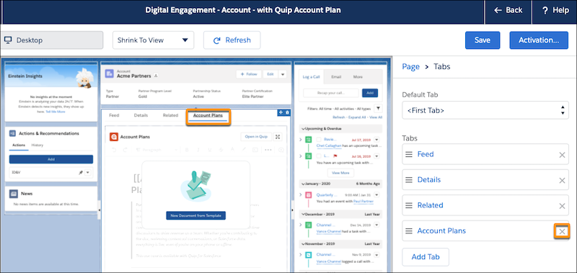Grab the Account Plans tab drag handle
The image size is (577, 273).
pyautogui.click(x=409, y=231)
